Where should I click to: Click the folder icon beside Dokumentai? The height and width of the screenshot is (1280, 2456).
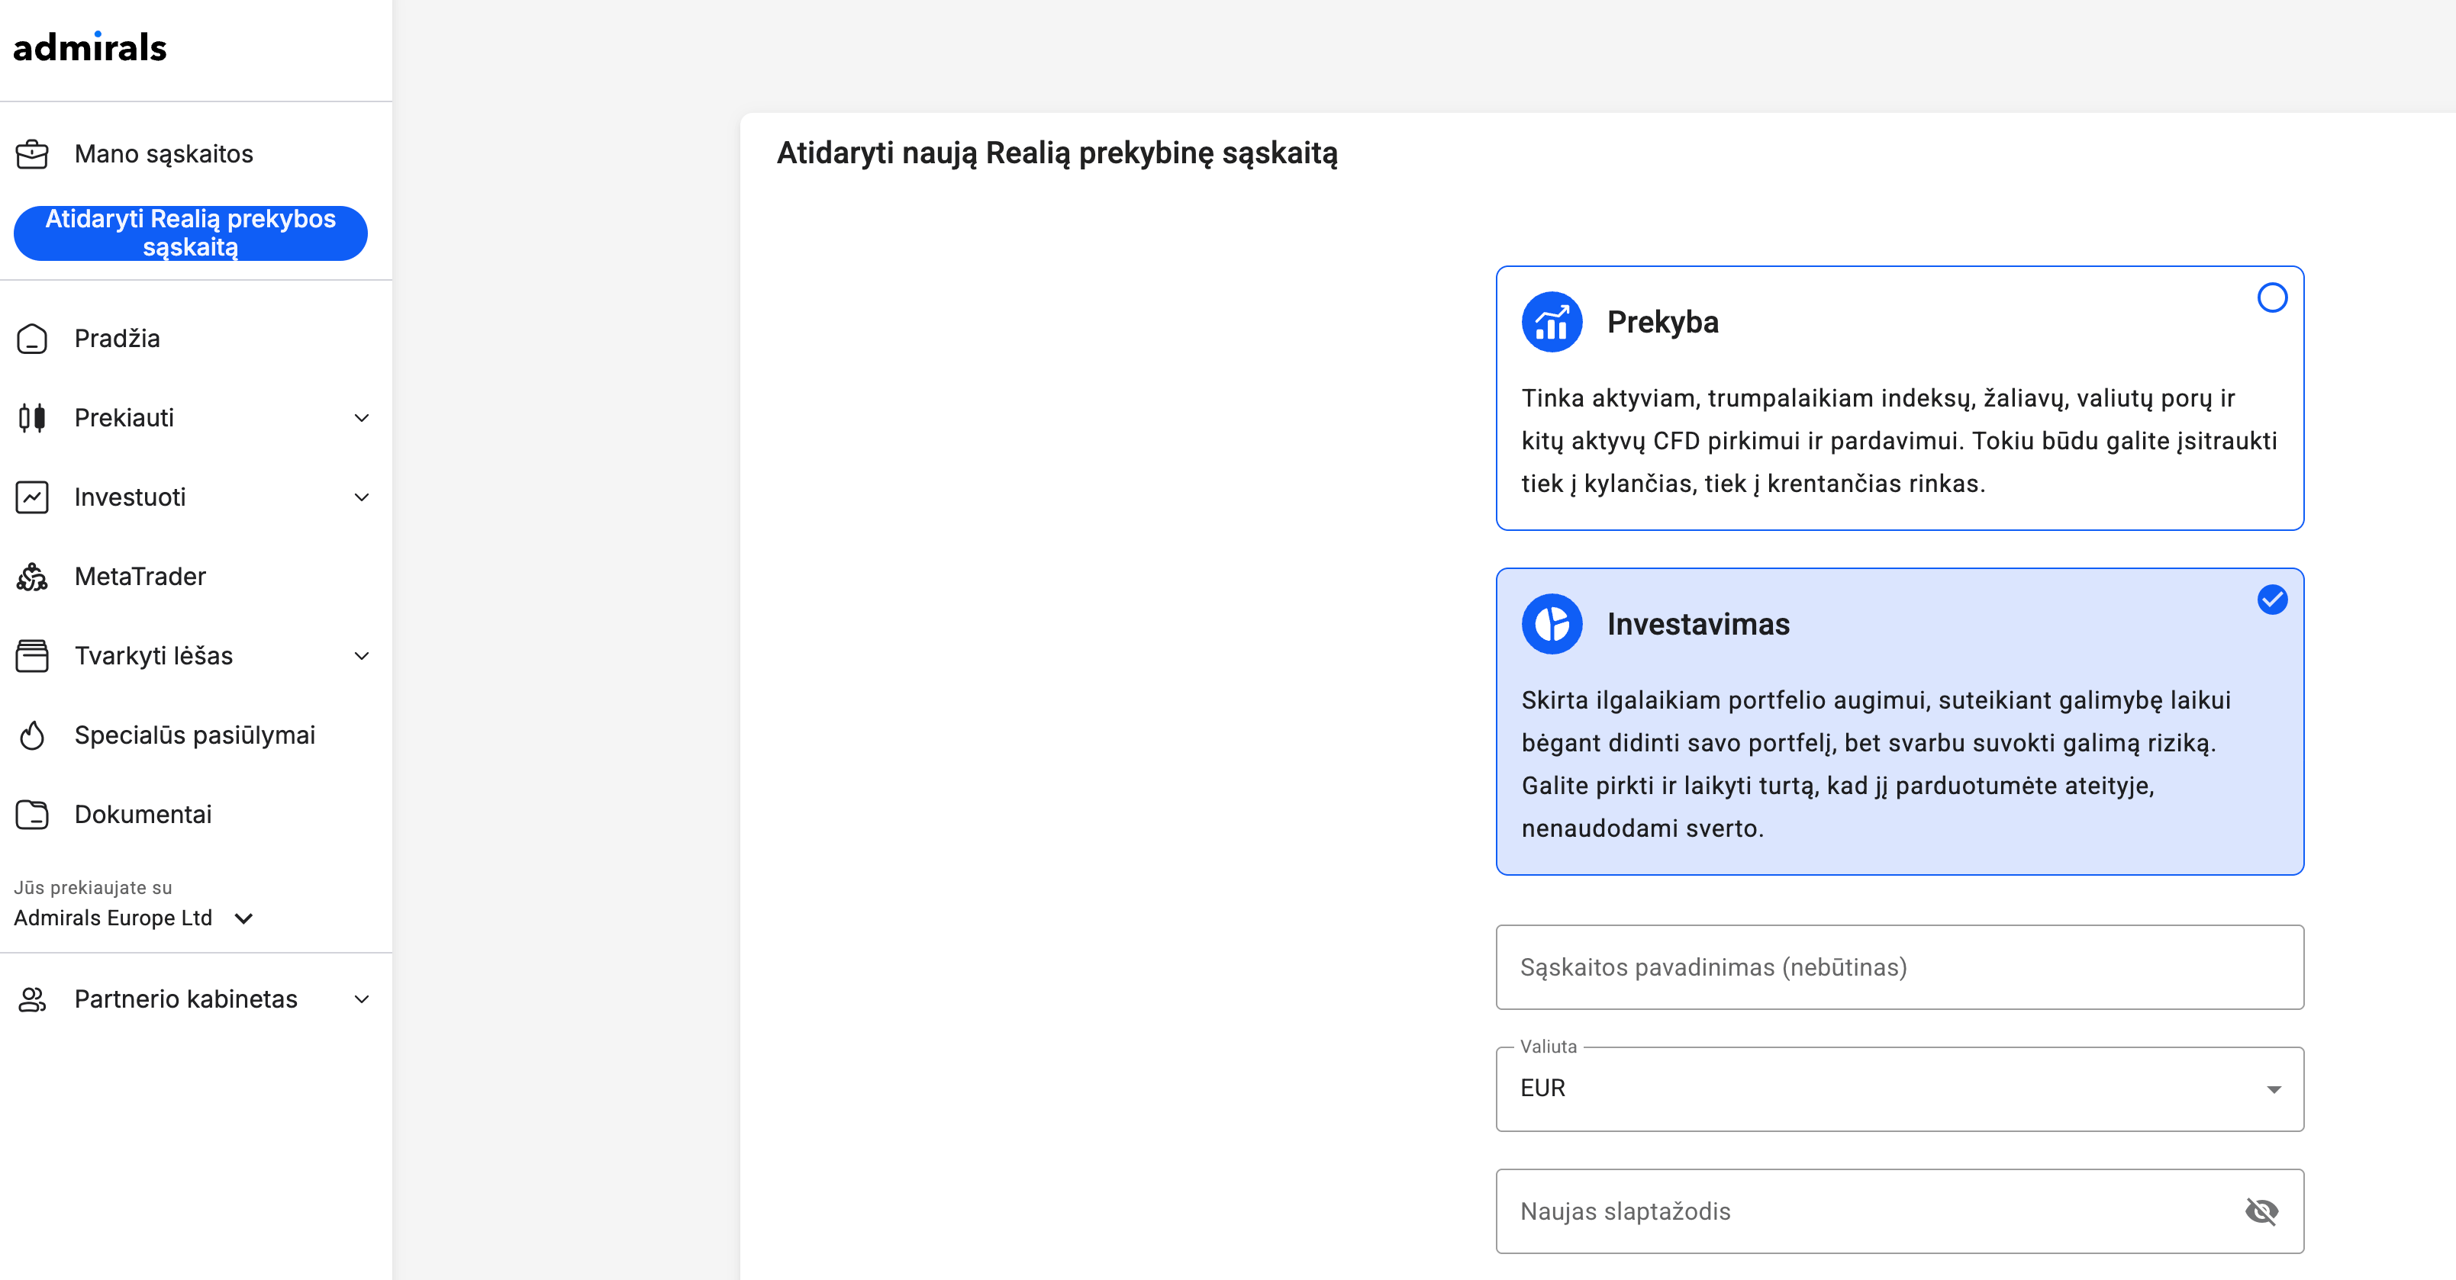pyautogui.click(x=32, y=814)
